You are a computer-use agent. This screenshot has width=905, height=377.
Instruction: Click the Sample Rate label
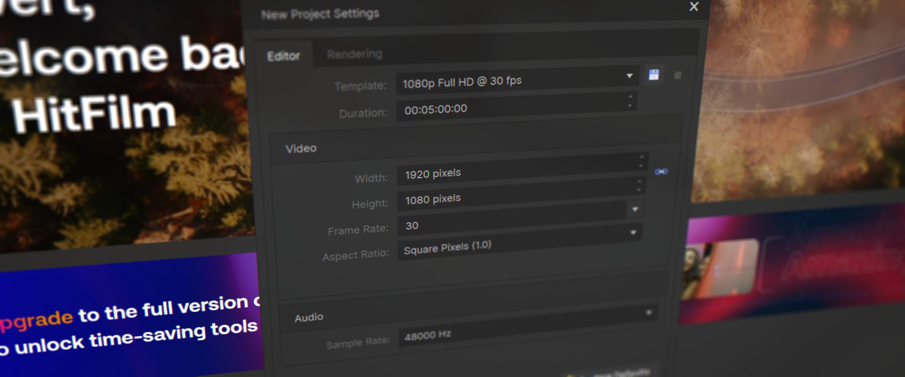click(358, 343)
